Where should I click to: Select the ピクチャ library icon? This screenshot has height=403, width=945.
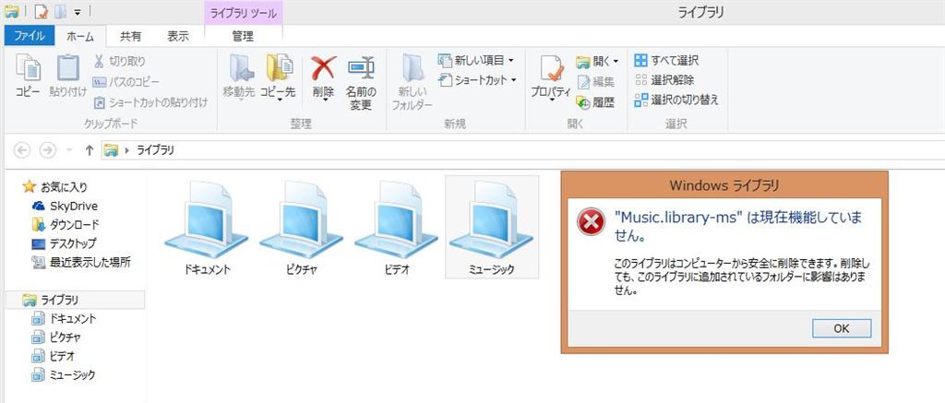tap(302, 228)
